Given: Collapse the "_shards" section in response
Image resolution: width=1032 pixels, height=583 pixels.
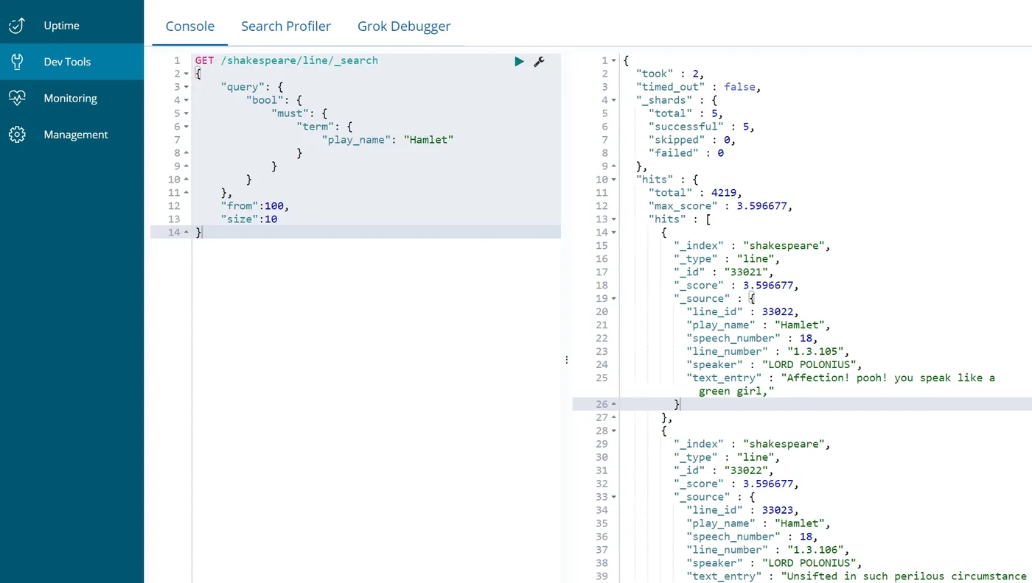Looking at the screenshot, I should pyautogui.click(x=615, y=100).
